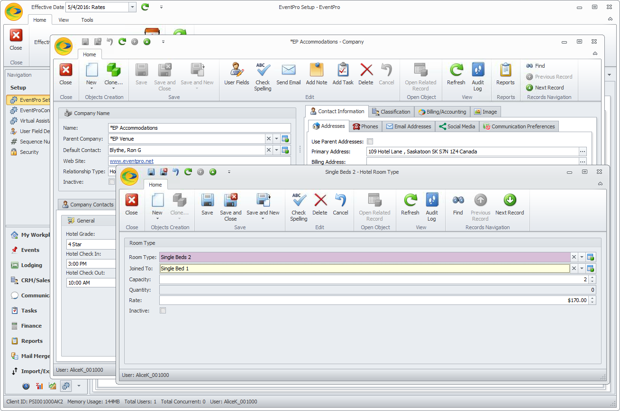Click Save in Hotel Room Type window

207,205
